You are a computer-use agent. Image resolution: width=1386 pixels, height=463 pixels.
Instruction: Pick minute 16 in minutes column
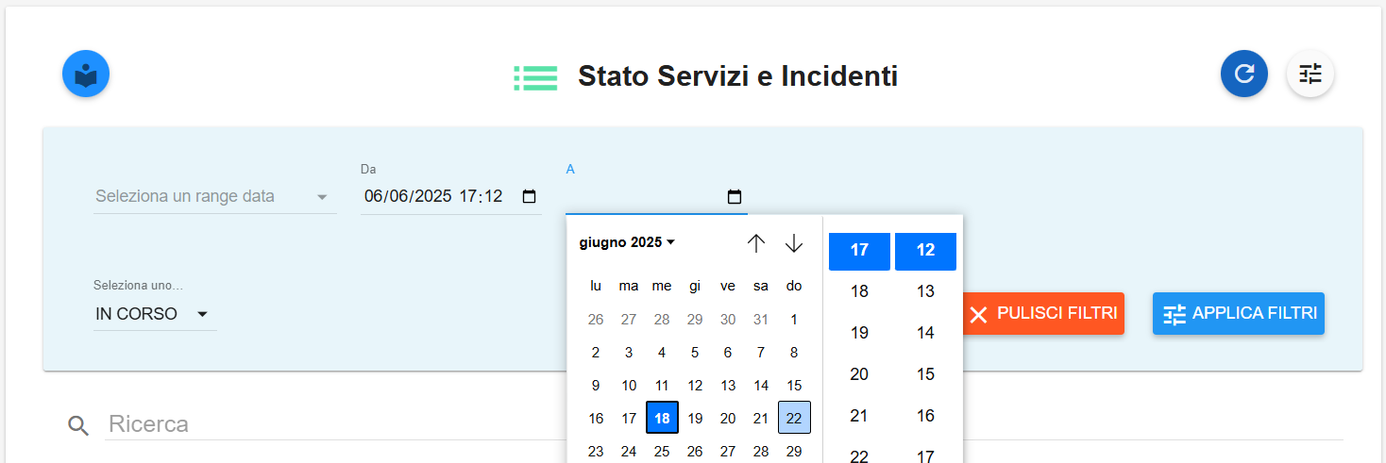(x=925, y=416)
